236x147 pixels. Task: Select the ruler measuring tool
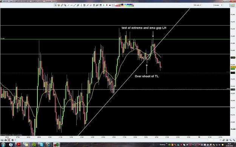coord(62,5)
